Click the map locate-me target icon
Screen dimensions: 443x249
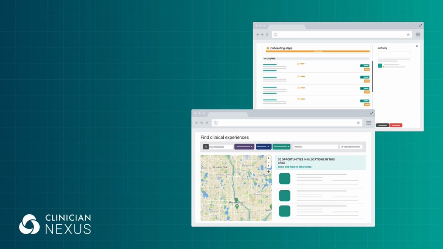(268, 172)
